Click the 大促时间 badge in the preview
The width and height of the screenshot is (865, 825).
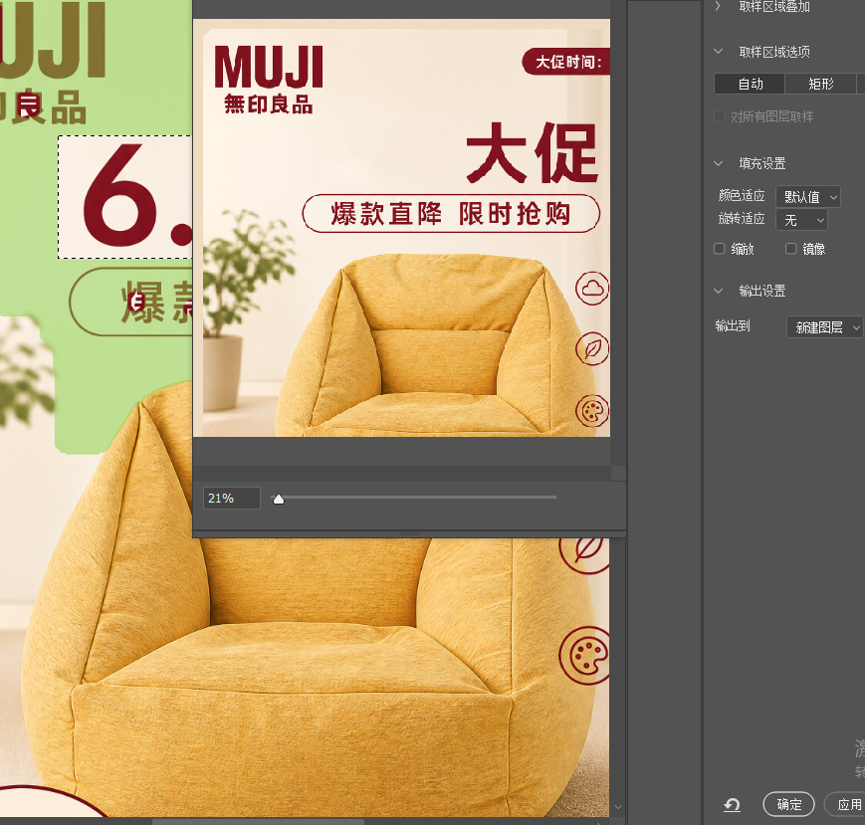566,62
